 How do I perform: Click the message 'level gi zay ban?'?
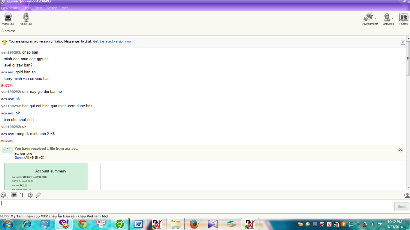coord(18,65)
